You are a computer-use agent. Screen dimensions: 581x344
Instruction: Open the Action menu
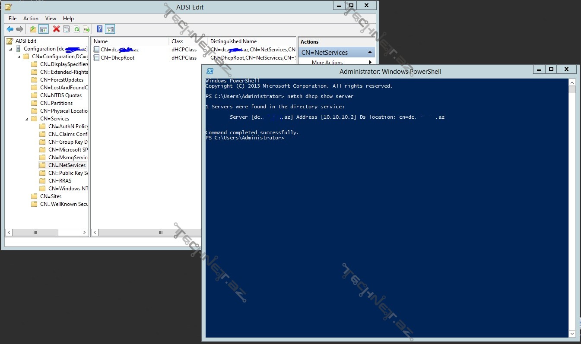coord(31,19)
